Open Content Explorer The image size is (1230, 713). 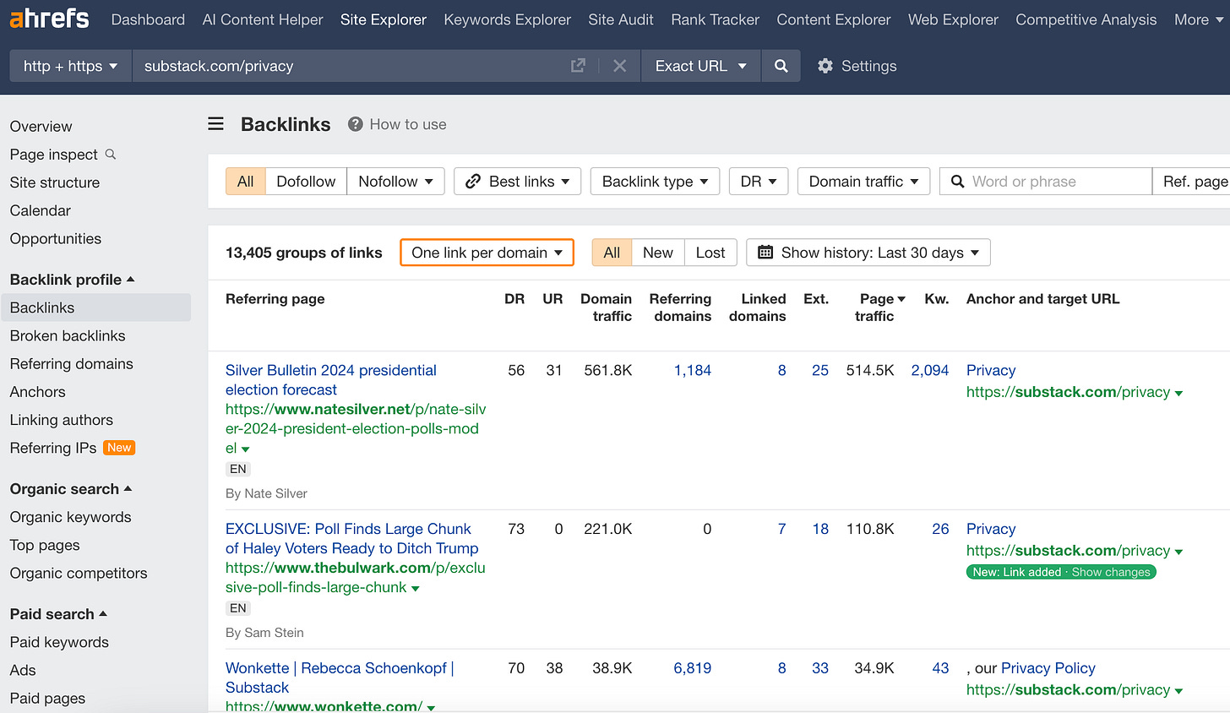pos(834,19)
